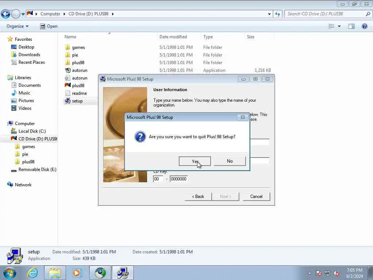
Task: Launch Internet Explorer from taskbar
Action: click(32, 273)
